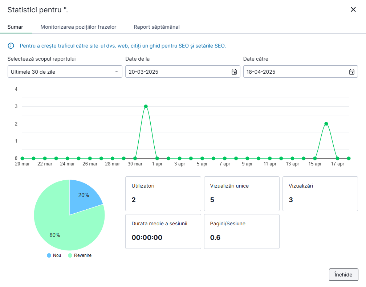The image size is (366, 287).
Task: Click the chart peak point at value 2
Action: coord(326,124)
